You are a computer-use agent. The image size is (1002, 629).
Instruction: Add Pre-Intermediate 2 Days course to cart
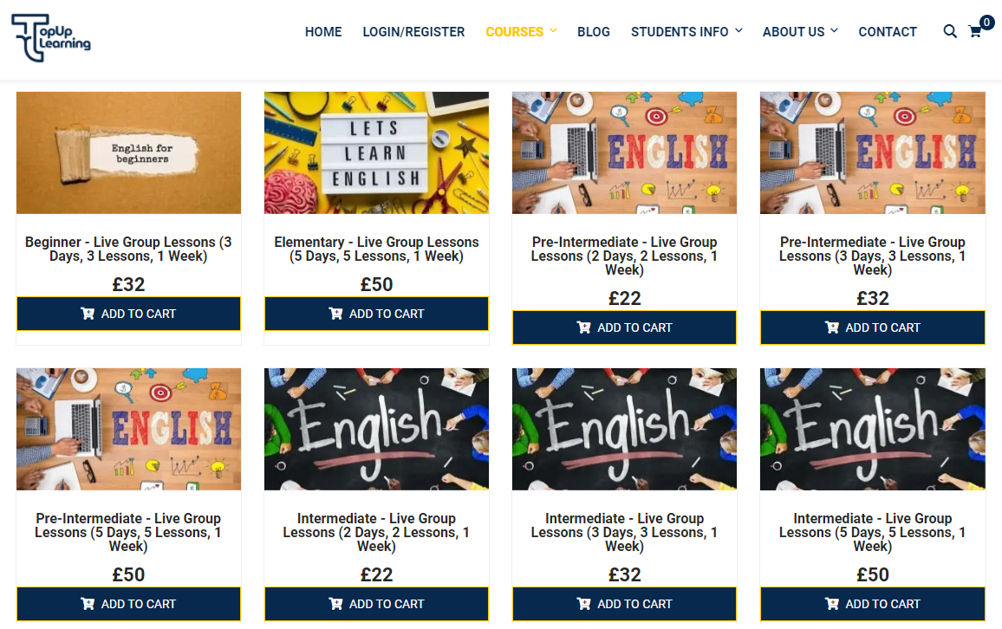[624, 327]
